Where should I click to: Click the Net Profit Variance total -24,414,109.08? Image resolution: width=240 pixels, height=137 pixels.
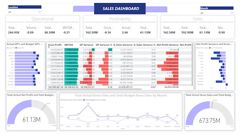coord(171,87)
